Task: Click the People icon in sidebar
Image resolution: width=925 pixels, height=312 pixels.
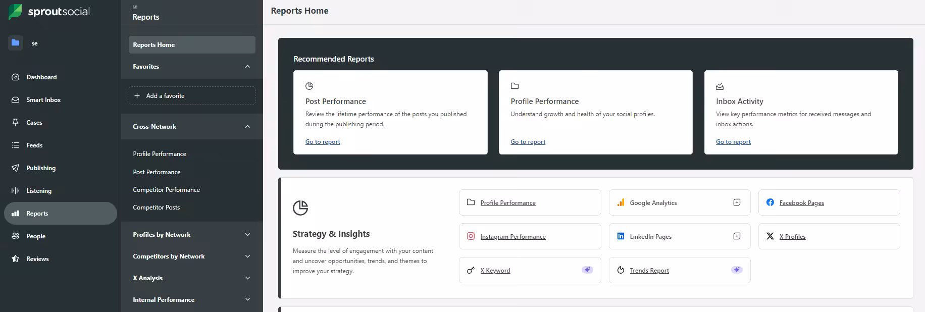Action: click(x=16, y=236)
